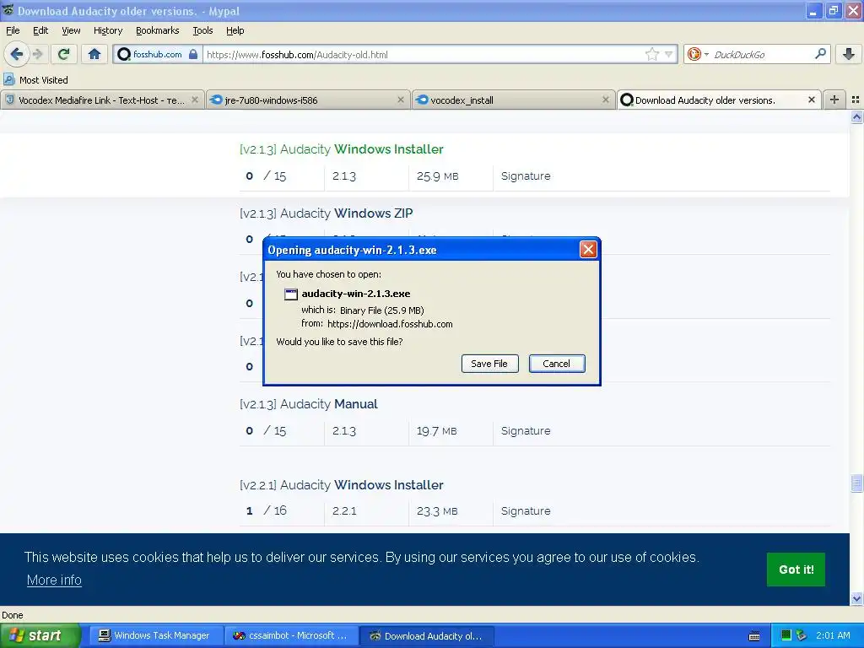
Task: Select the 25.9 MB size text
Action: click(x=438, y=176)
